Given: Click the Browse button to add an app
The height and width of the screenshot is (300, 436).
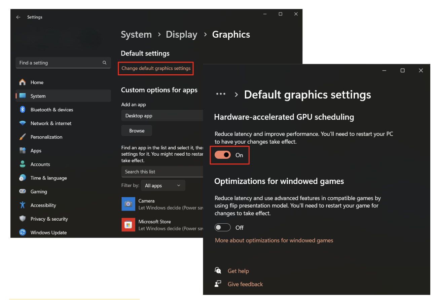Looking at the screenshot, I should pos(136,130).
